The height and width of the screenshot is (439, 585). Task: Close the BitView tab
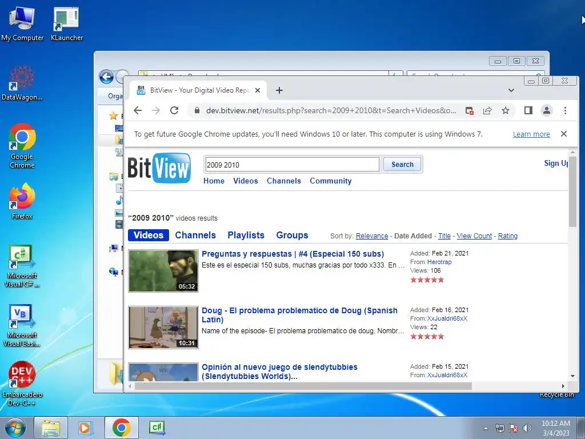tap(258, 90)
